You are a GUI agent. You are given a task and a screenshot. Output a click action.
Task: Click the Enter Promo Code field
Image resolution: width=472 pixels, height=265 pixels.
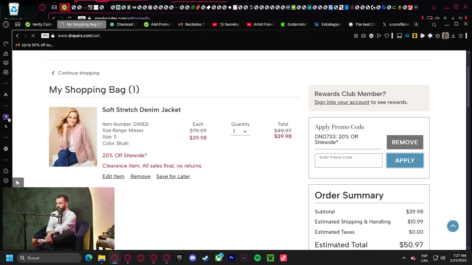click(x=348, y=160)
